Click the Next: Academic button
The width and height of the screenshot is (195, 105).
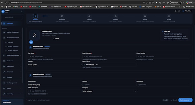tap(185, 100)
